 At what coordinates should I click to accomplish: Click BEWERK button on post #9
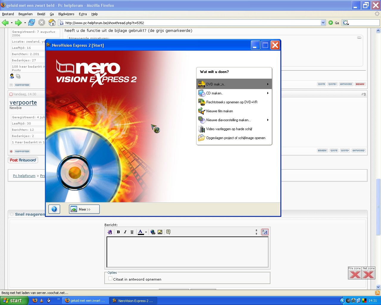click(x=322, y=150)
